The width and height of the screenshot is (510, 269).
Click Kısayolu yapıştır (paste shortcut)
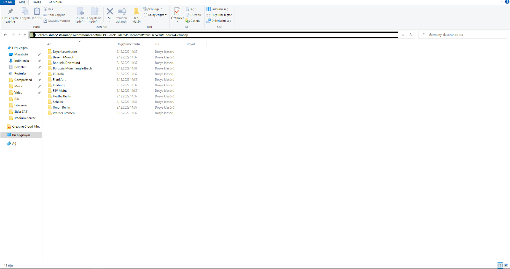coord(57,21)
